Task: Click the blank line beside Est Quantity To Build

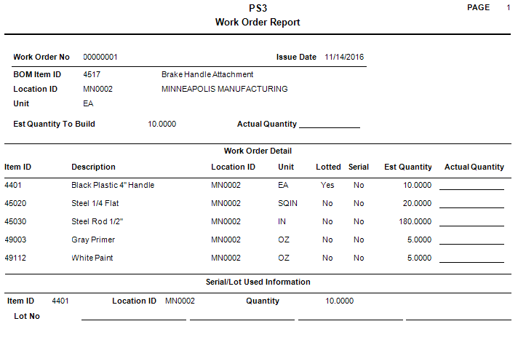Action: point(329,125)
